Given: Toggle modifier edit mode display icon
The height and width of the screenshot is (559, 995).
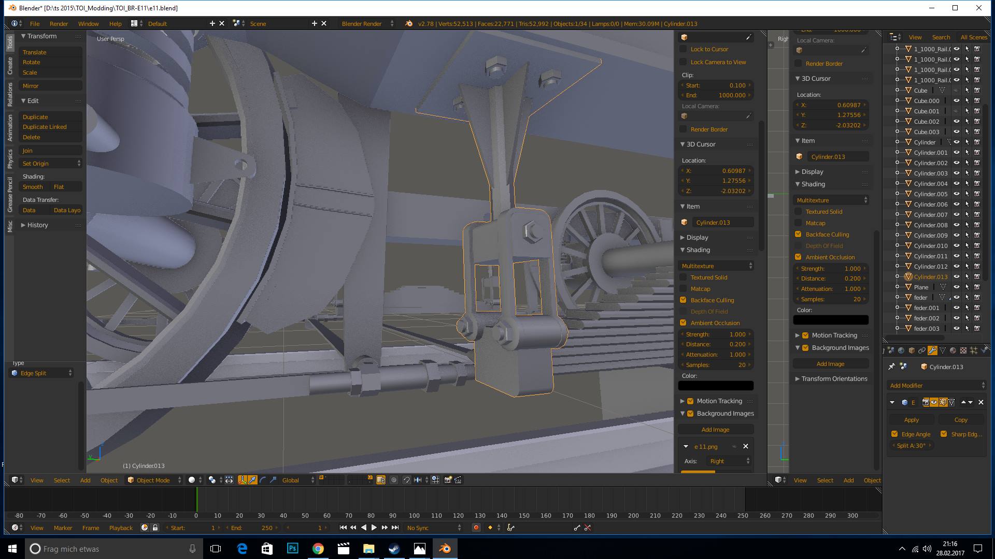Looking at the screenshot, I should [943, 402].
